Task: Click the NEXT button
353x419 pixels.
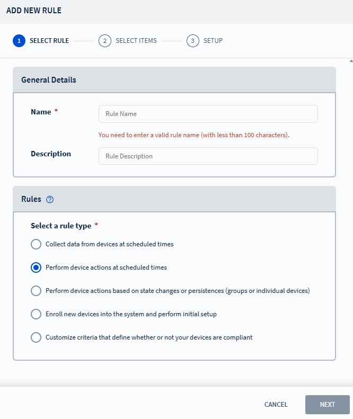Action: [327, 405]
